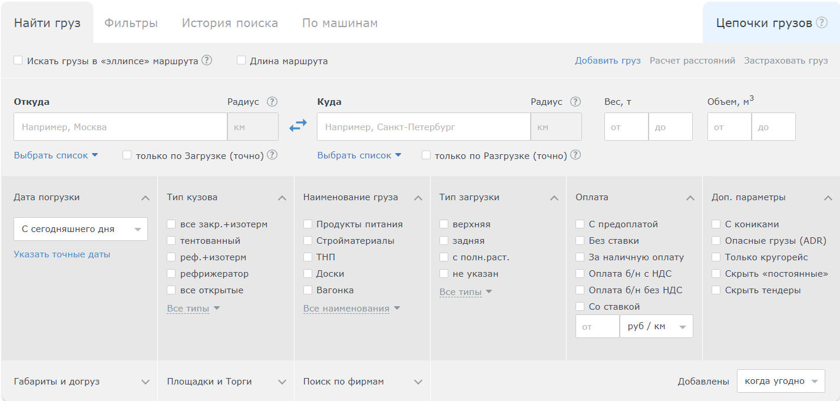Open the С сегодняшнего дня date dropdown
The width and height of the screenshot is (840, 401).
tap(81, 229)
